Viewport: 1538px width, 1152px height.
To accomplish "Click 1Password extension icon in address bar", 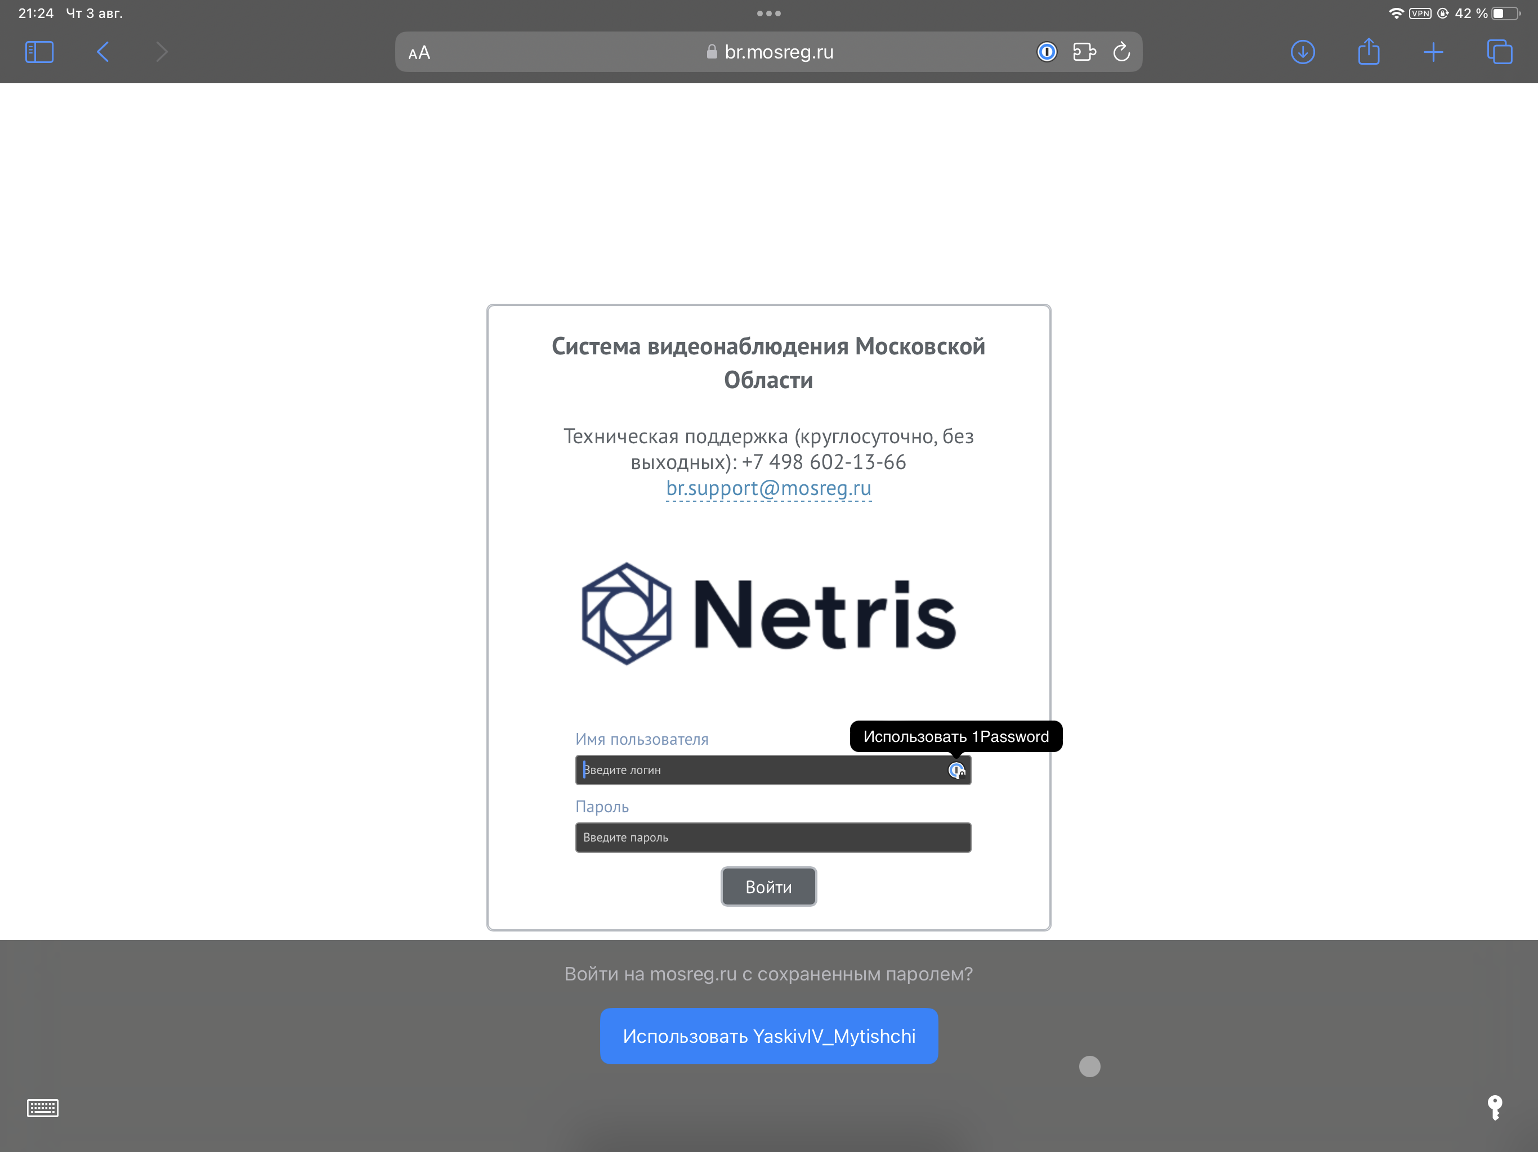I will [1047, 52].
